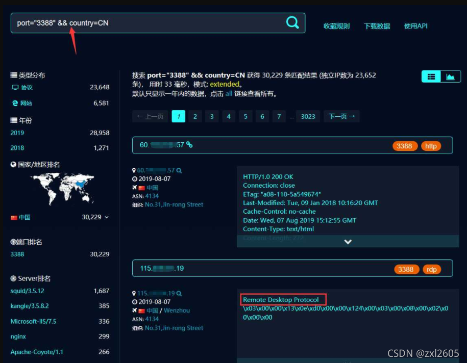Click the http protocol badge

coord(431,146)
